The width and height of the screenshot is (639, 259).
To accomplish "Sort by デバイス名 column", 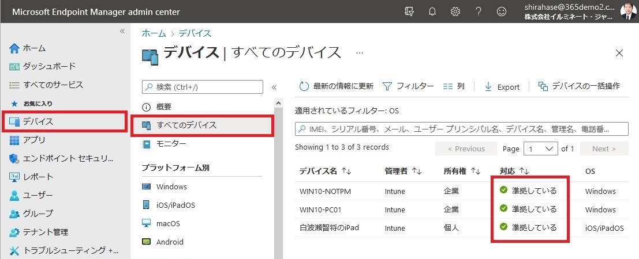I will coord(325,171).
